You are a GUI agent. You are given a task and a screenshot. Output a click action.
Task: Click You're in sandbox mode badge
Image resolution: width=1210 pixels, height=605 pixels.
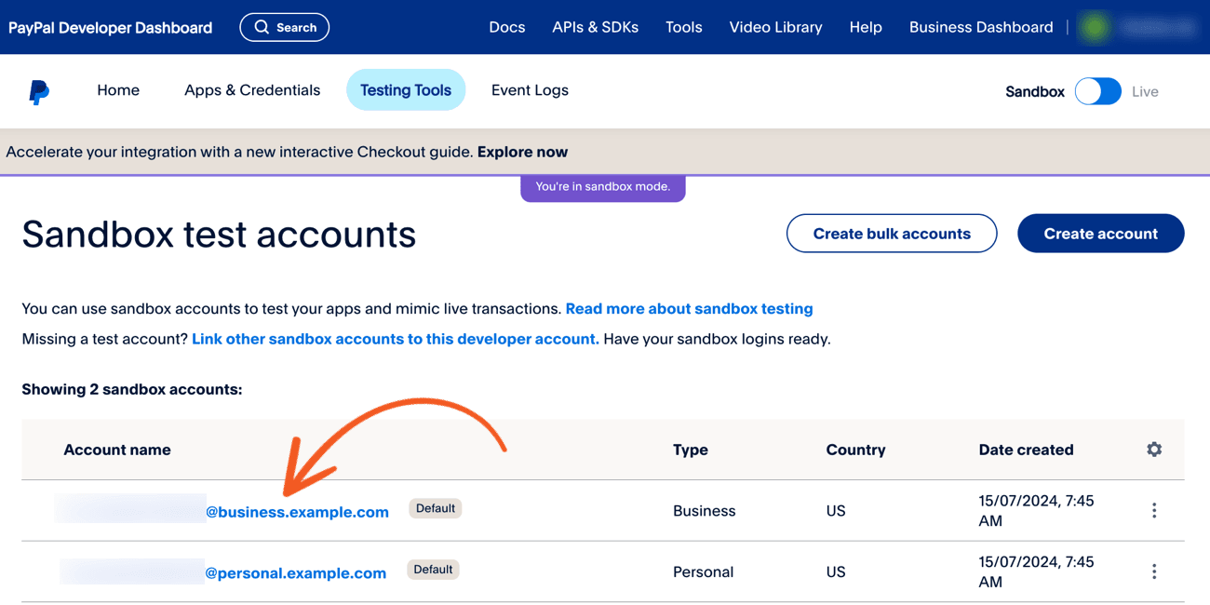[603, 187]
